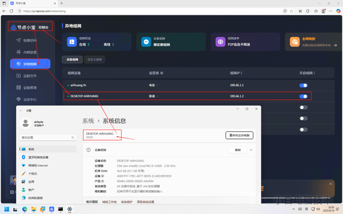Open the Windows Start menu
Viewport: 343px width, 214px height.
tap(7, 209)
